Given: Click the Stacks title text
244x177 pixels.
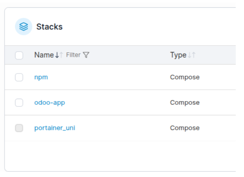Looking at the screenshot, I should click(x=50, y=27).
